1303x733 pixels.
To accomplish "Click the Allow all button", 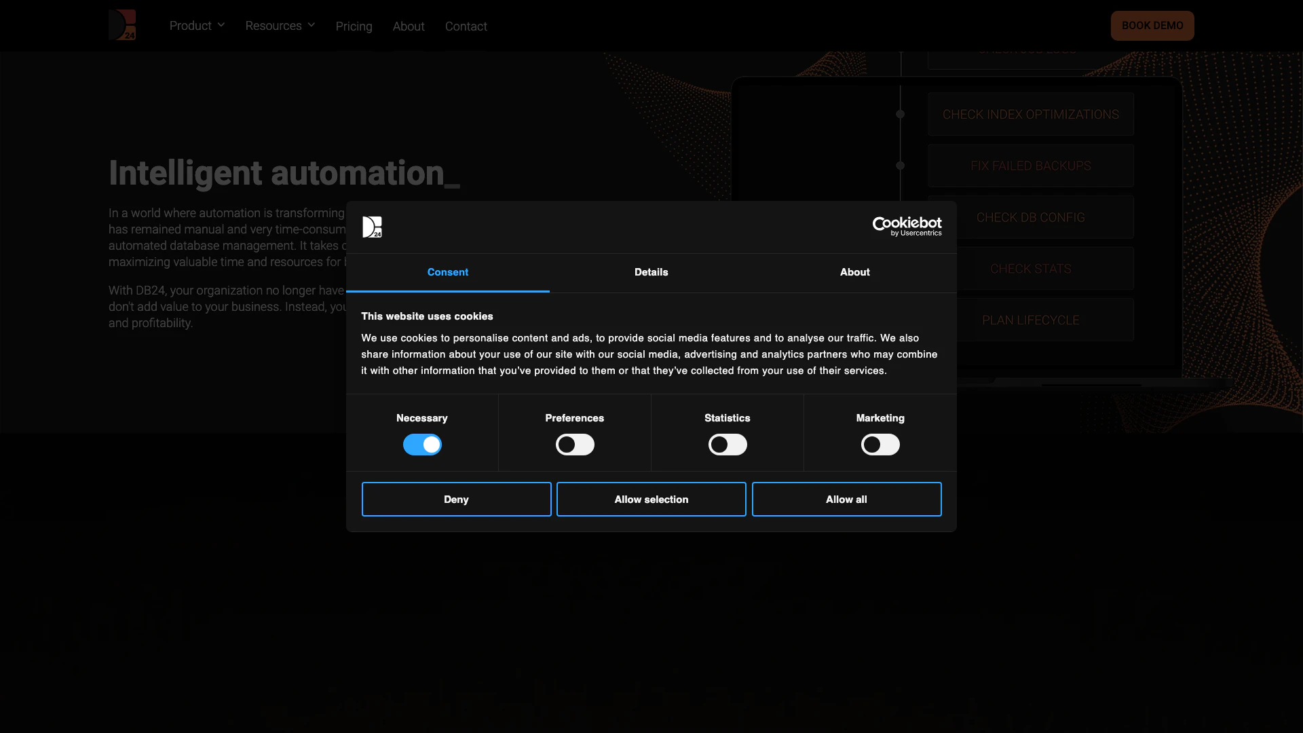I will click(x=846, y=500).
